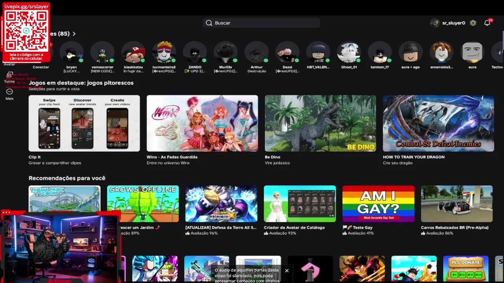Viewport: 504px width, 283px height.
Task: Open the soccer game thumbnail in bottom row
Action: [x=414, y=269]
